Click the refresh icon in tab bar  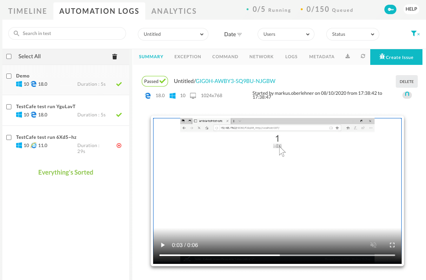[x=363, y=57]
